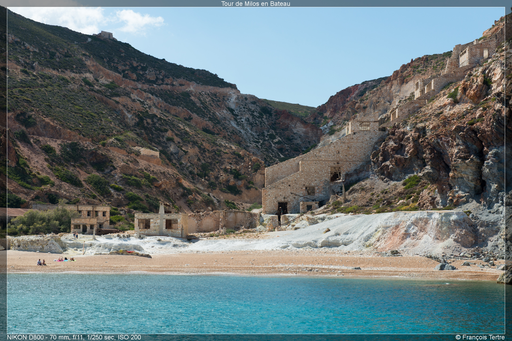The image size is (512, 341).
Task: Click the main photo of the Milos beach
Action: point(256,170)
